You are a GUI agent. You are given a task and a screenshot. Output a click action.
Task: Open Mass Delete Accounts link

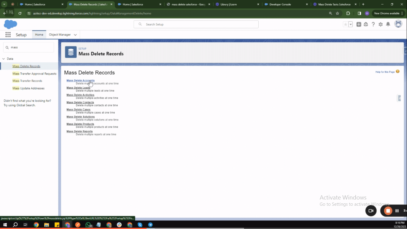click(80, 81)
